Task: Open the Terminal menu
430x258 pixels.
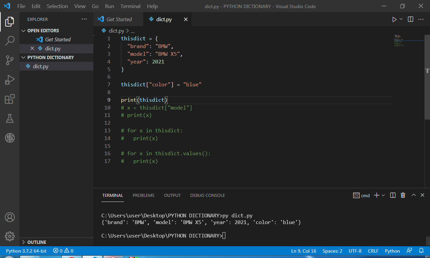Action: 131,6
